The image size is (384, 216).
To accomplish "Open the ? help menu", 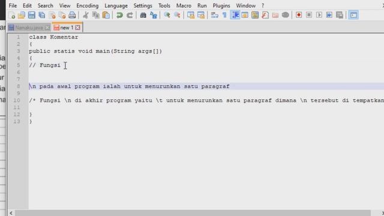I will click(x=263, y=5).
